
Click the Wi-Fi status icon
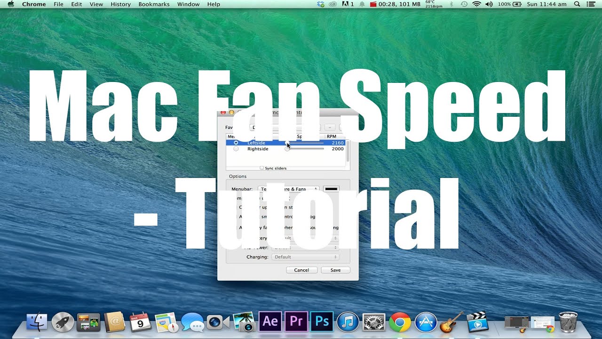tap(476, 4)
